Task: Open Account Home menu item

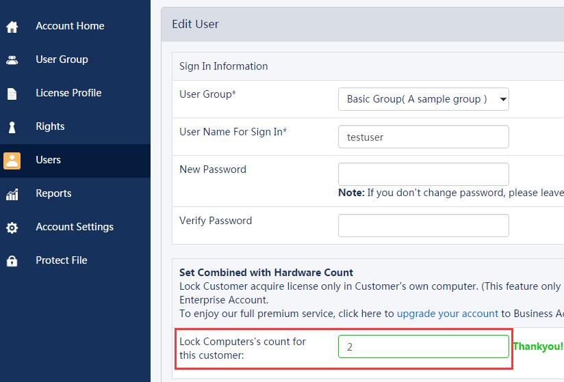Action: (70, 26)
